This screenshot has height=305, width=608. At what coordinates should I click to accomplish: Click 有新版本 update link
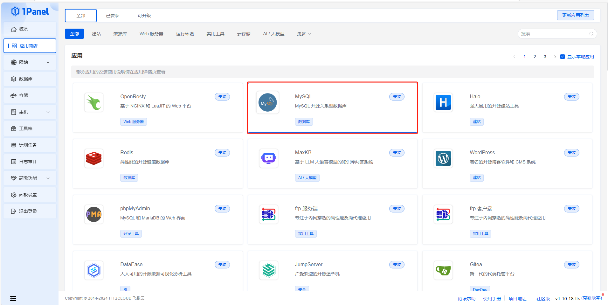[x=592, y=298]
